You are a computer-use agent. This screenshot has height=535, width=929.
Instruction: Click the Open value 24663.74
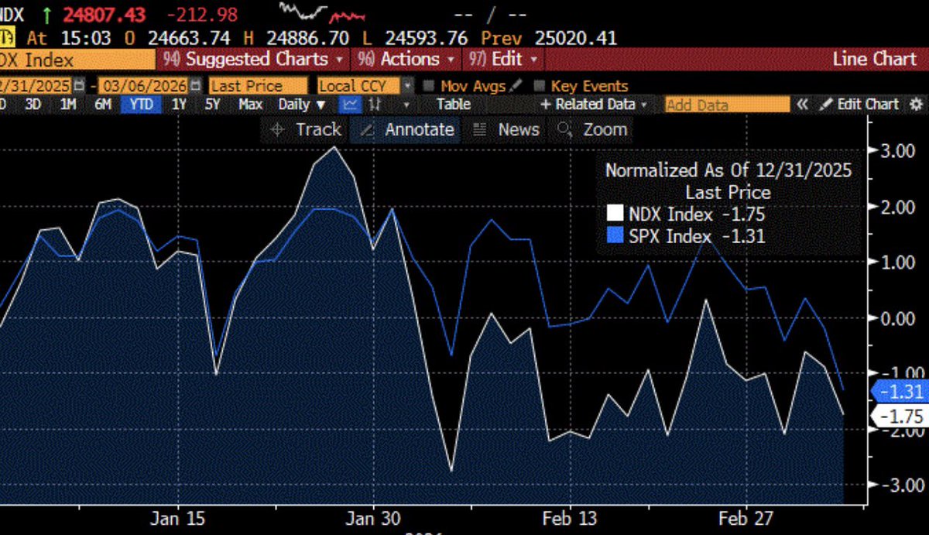pyautogui.click(x=188, y=37)
